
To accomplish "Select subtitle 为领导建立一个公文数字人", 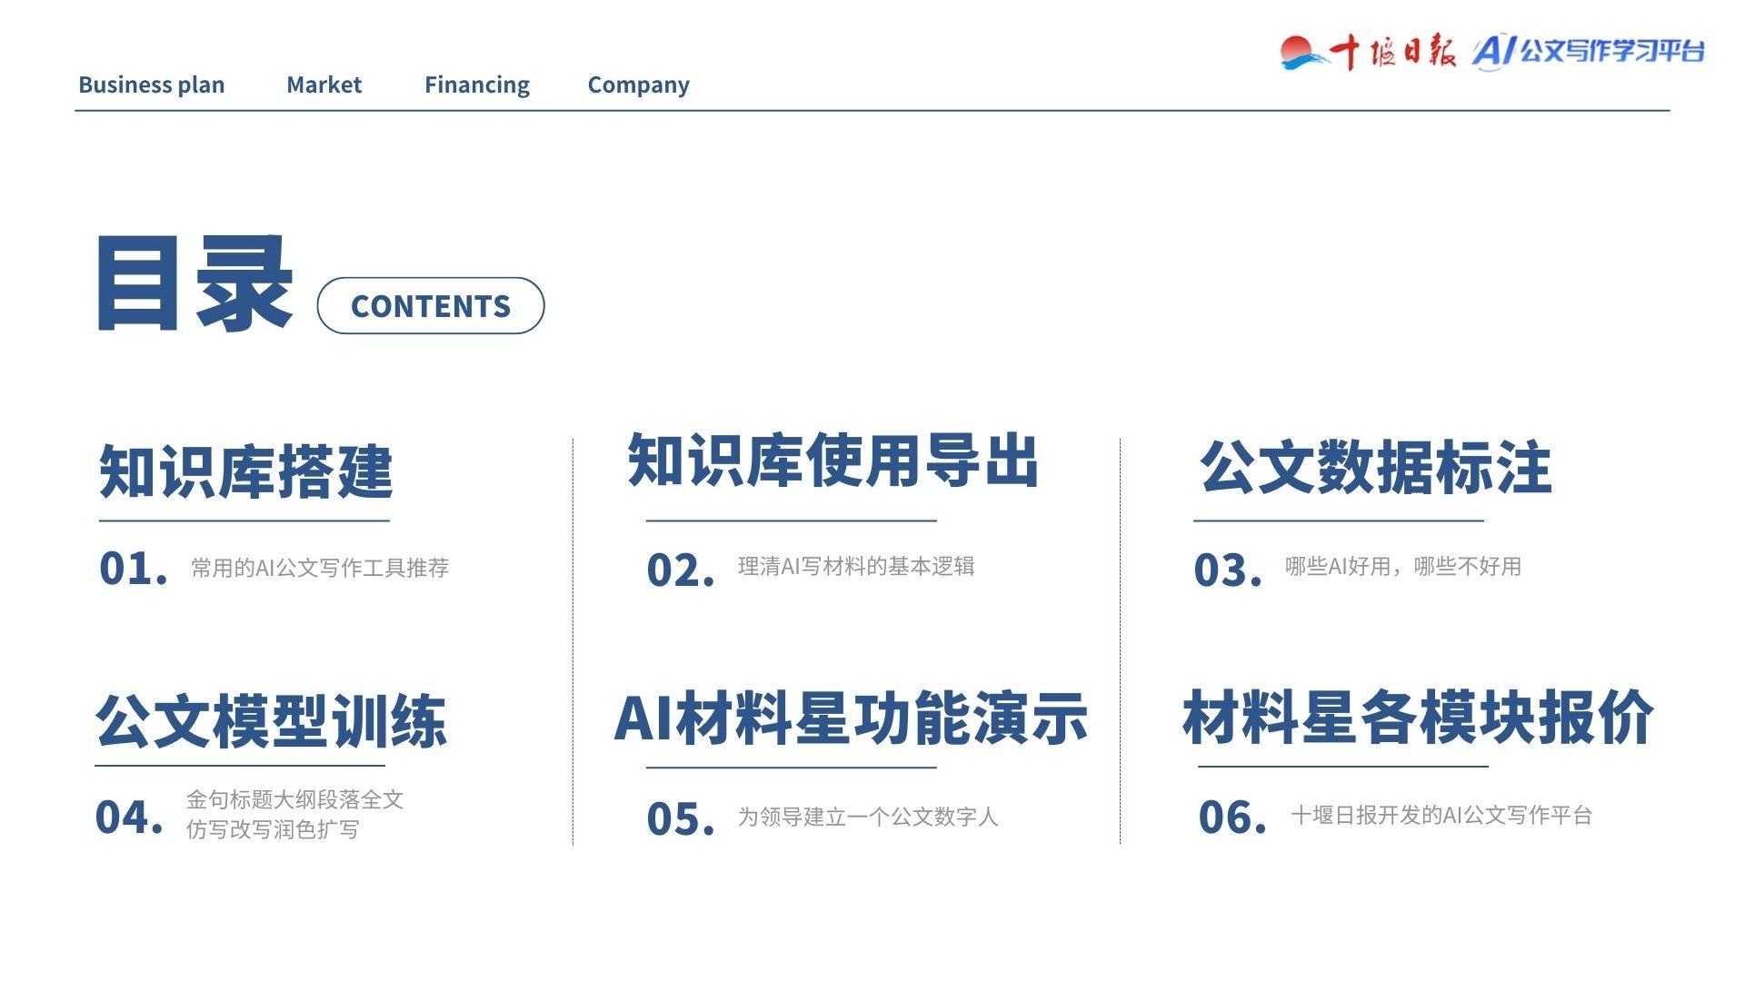I will click(x=867, y=817).
